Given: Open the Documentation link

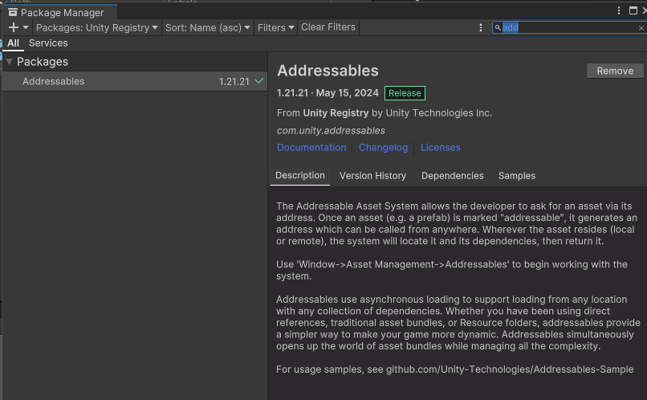Looking at the screenshot, I should coord(311,147).
